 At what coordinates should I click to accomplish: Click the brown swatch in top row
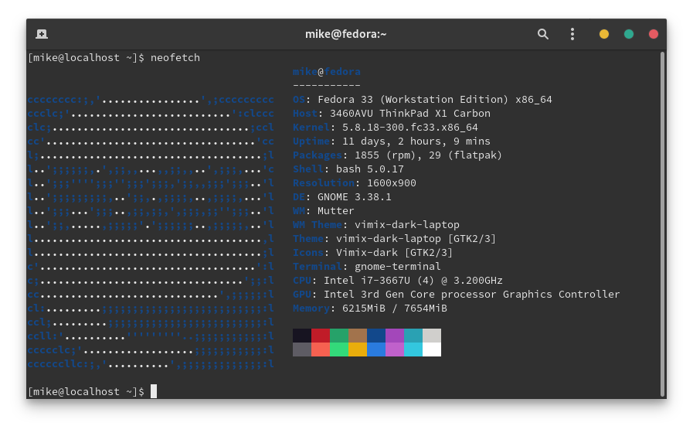[358, 336]
